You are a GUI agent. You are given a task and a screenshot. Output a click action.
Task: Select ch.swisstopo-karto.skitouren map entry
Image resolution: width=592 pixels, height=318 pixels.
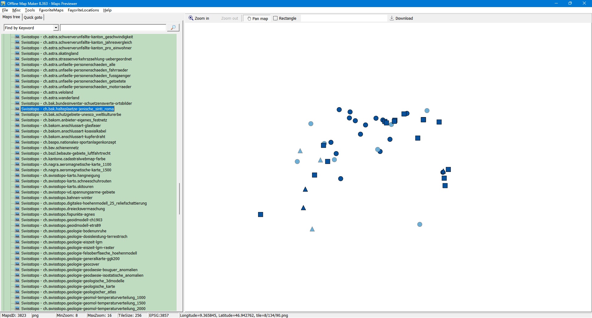[x=68, y=187]
